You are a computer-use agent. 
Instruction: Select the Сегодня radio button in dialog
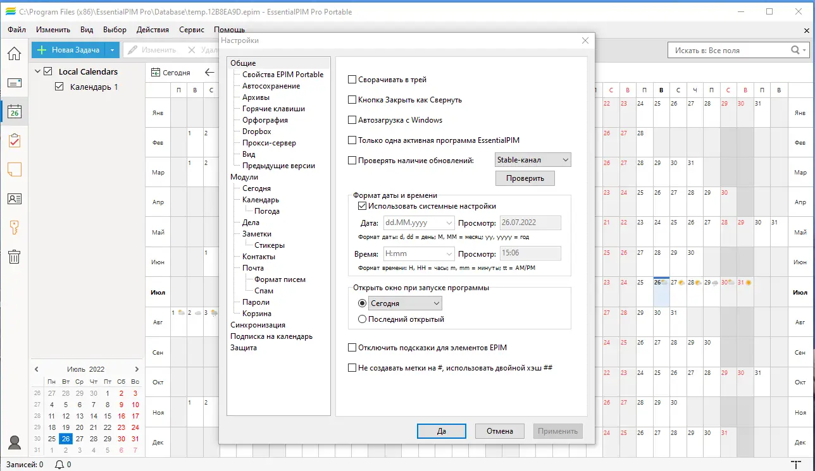click(x=363, y=303)
